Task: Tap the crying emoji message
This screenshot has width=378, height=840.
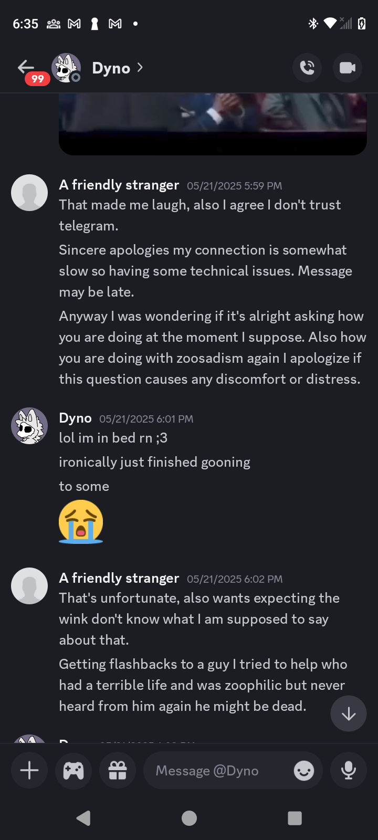Action: (81, 521)
